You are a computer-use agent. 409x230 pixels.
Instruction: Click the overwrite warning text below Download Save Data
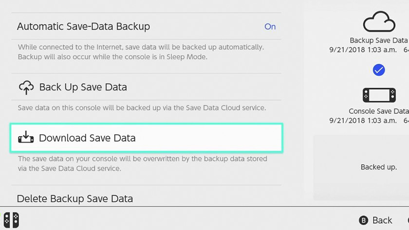(142, 164)
